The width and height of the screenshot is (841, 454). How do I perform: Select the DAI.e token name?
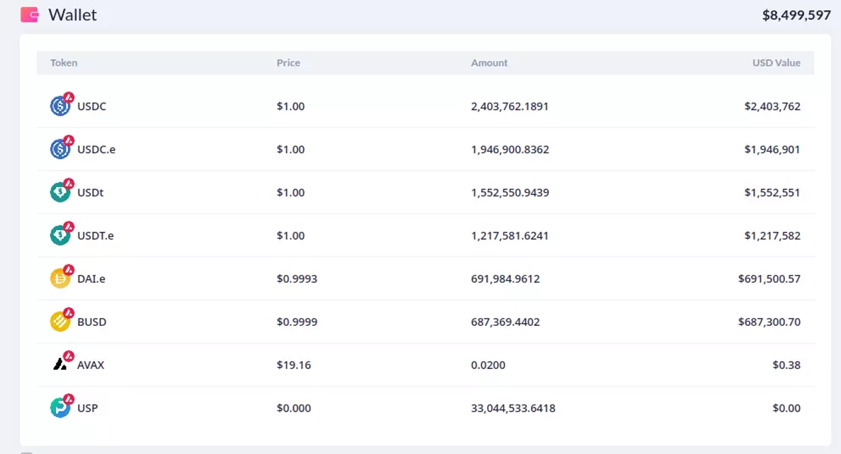click(x=91, y=279)
